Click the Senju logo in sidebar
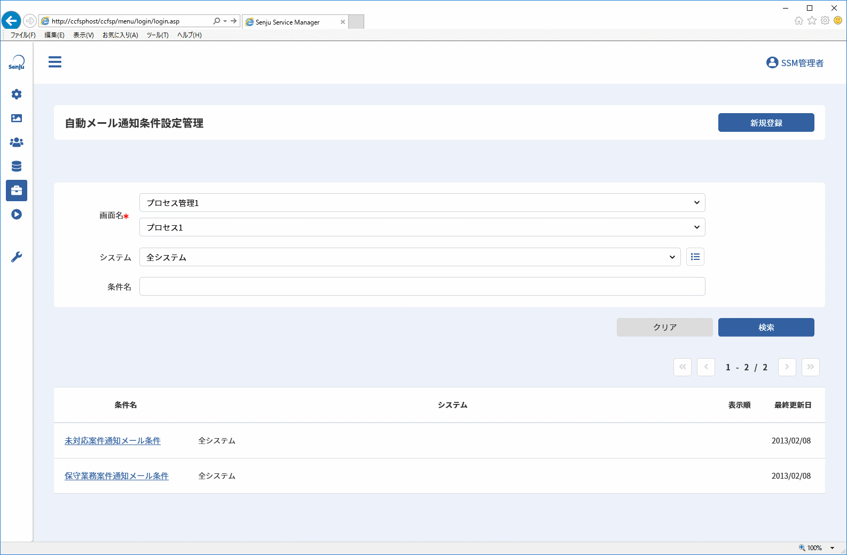This screenshot has height=555, width=847. pyautogui.click(x=17, y=62)
